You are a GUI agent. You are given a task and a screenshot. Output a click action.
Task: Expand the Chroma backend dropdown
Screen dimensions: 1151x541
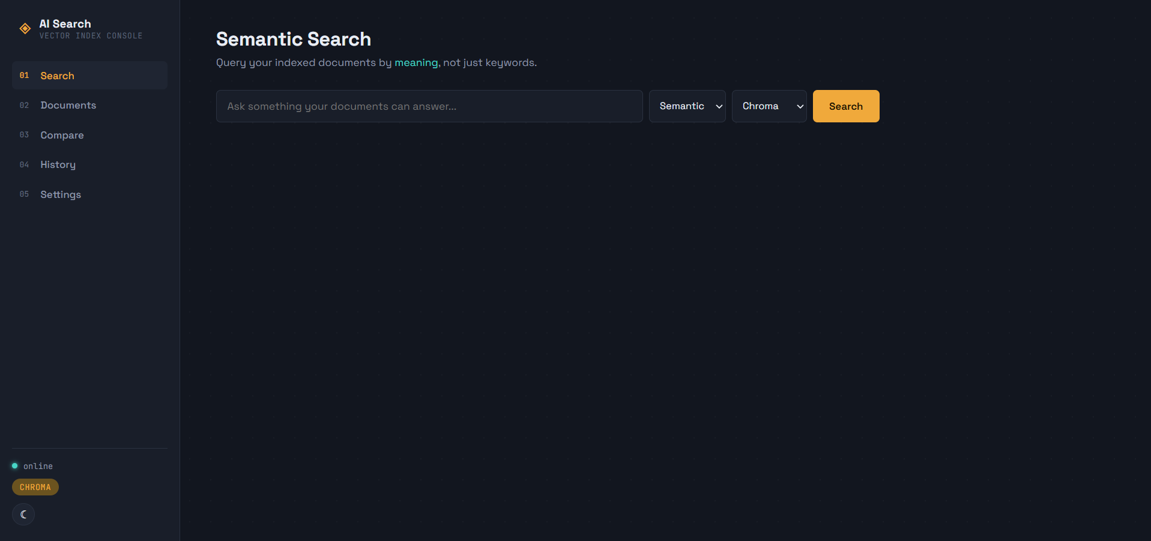point(769,106)
